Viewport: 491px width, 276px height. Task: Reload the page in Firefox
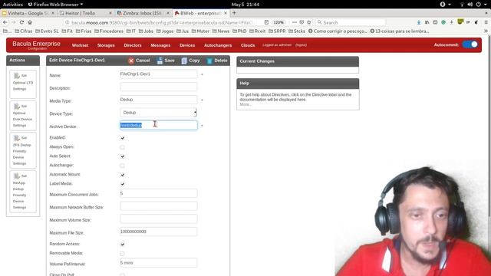21,22
